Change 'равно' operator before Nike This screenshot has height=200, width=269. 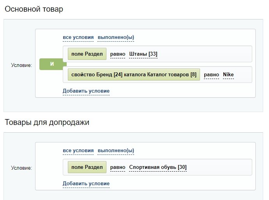tap(211, 75)
